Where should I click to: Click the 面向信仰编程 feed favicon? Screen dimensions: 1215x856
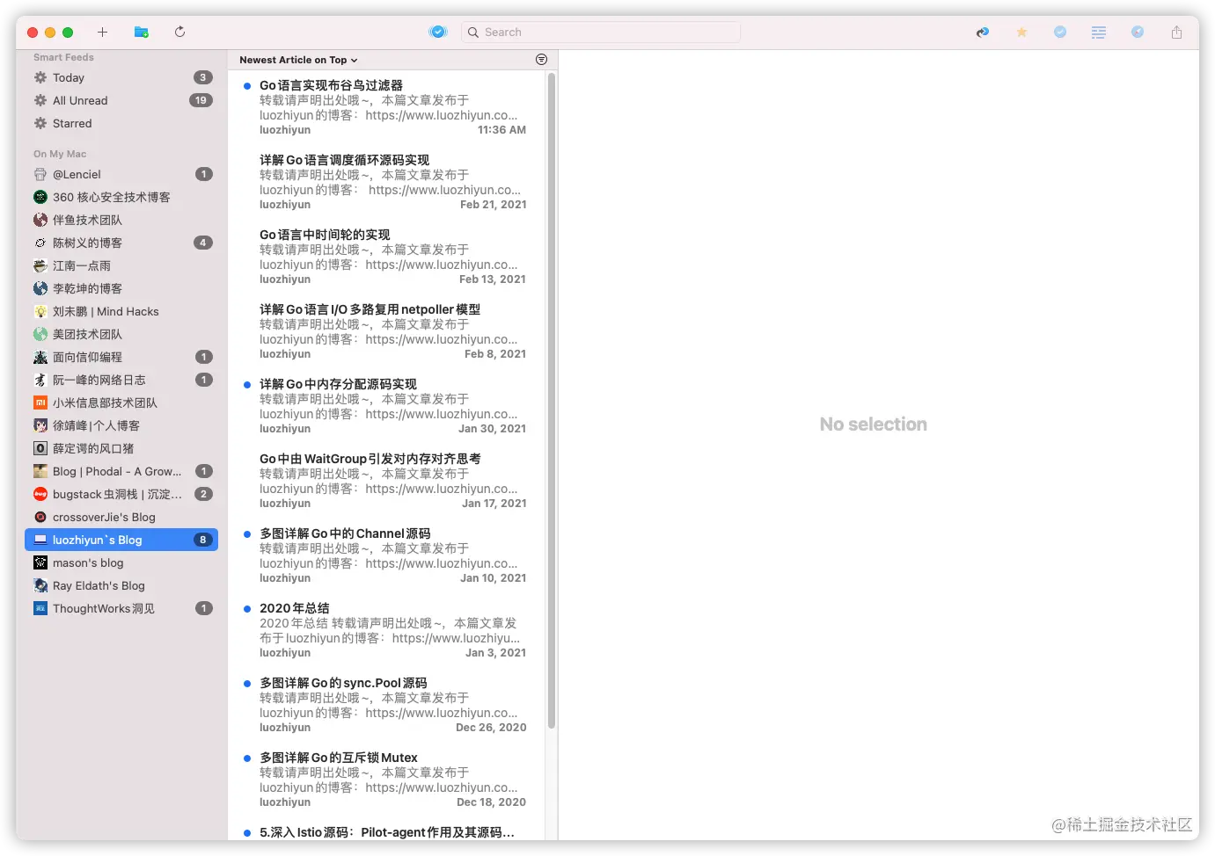pos(40,357)
